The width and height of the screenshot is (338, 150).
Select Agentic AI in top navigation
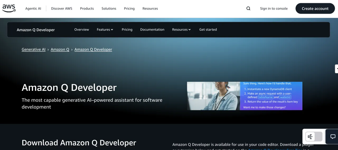click(x=33, y=8)
